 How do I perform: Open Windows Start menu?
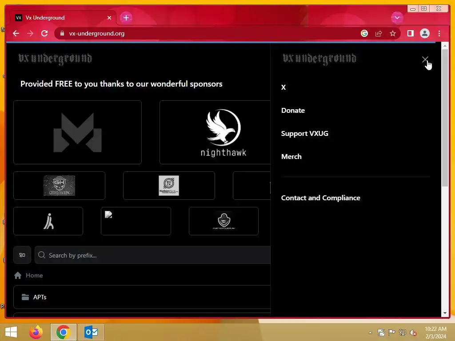[11, 332]
